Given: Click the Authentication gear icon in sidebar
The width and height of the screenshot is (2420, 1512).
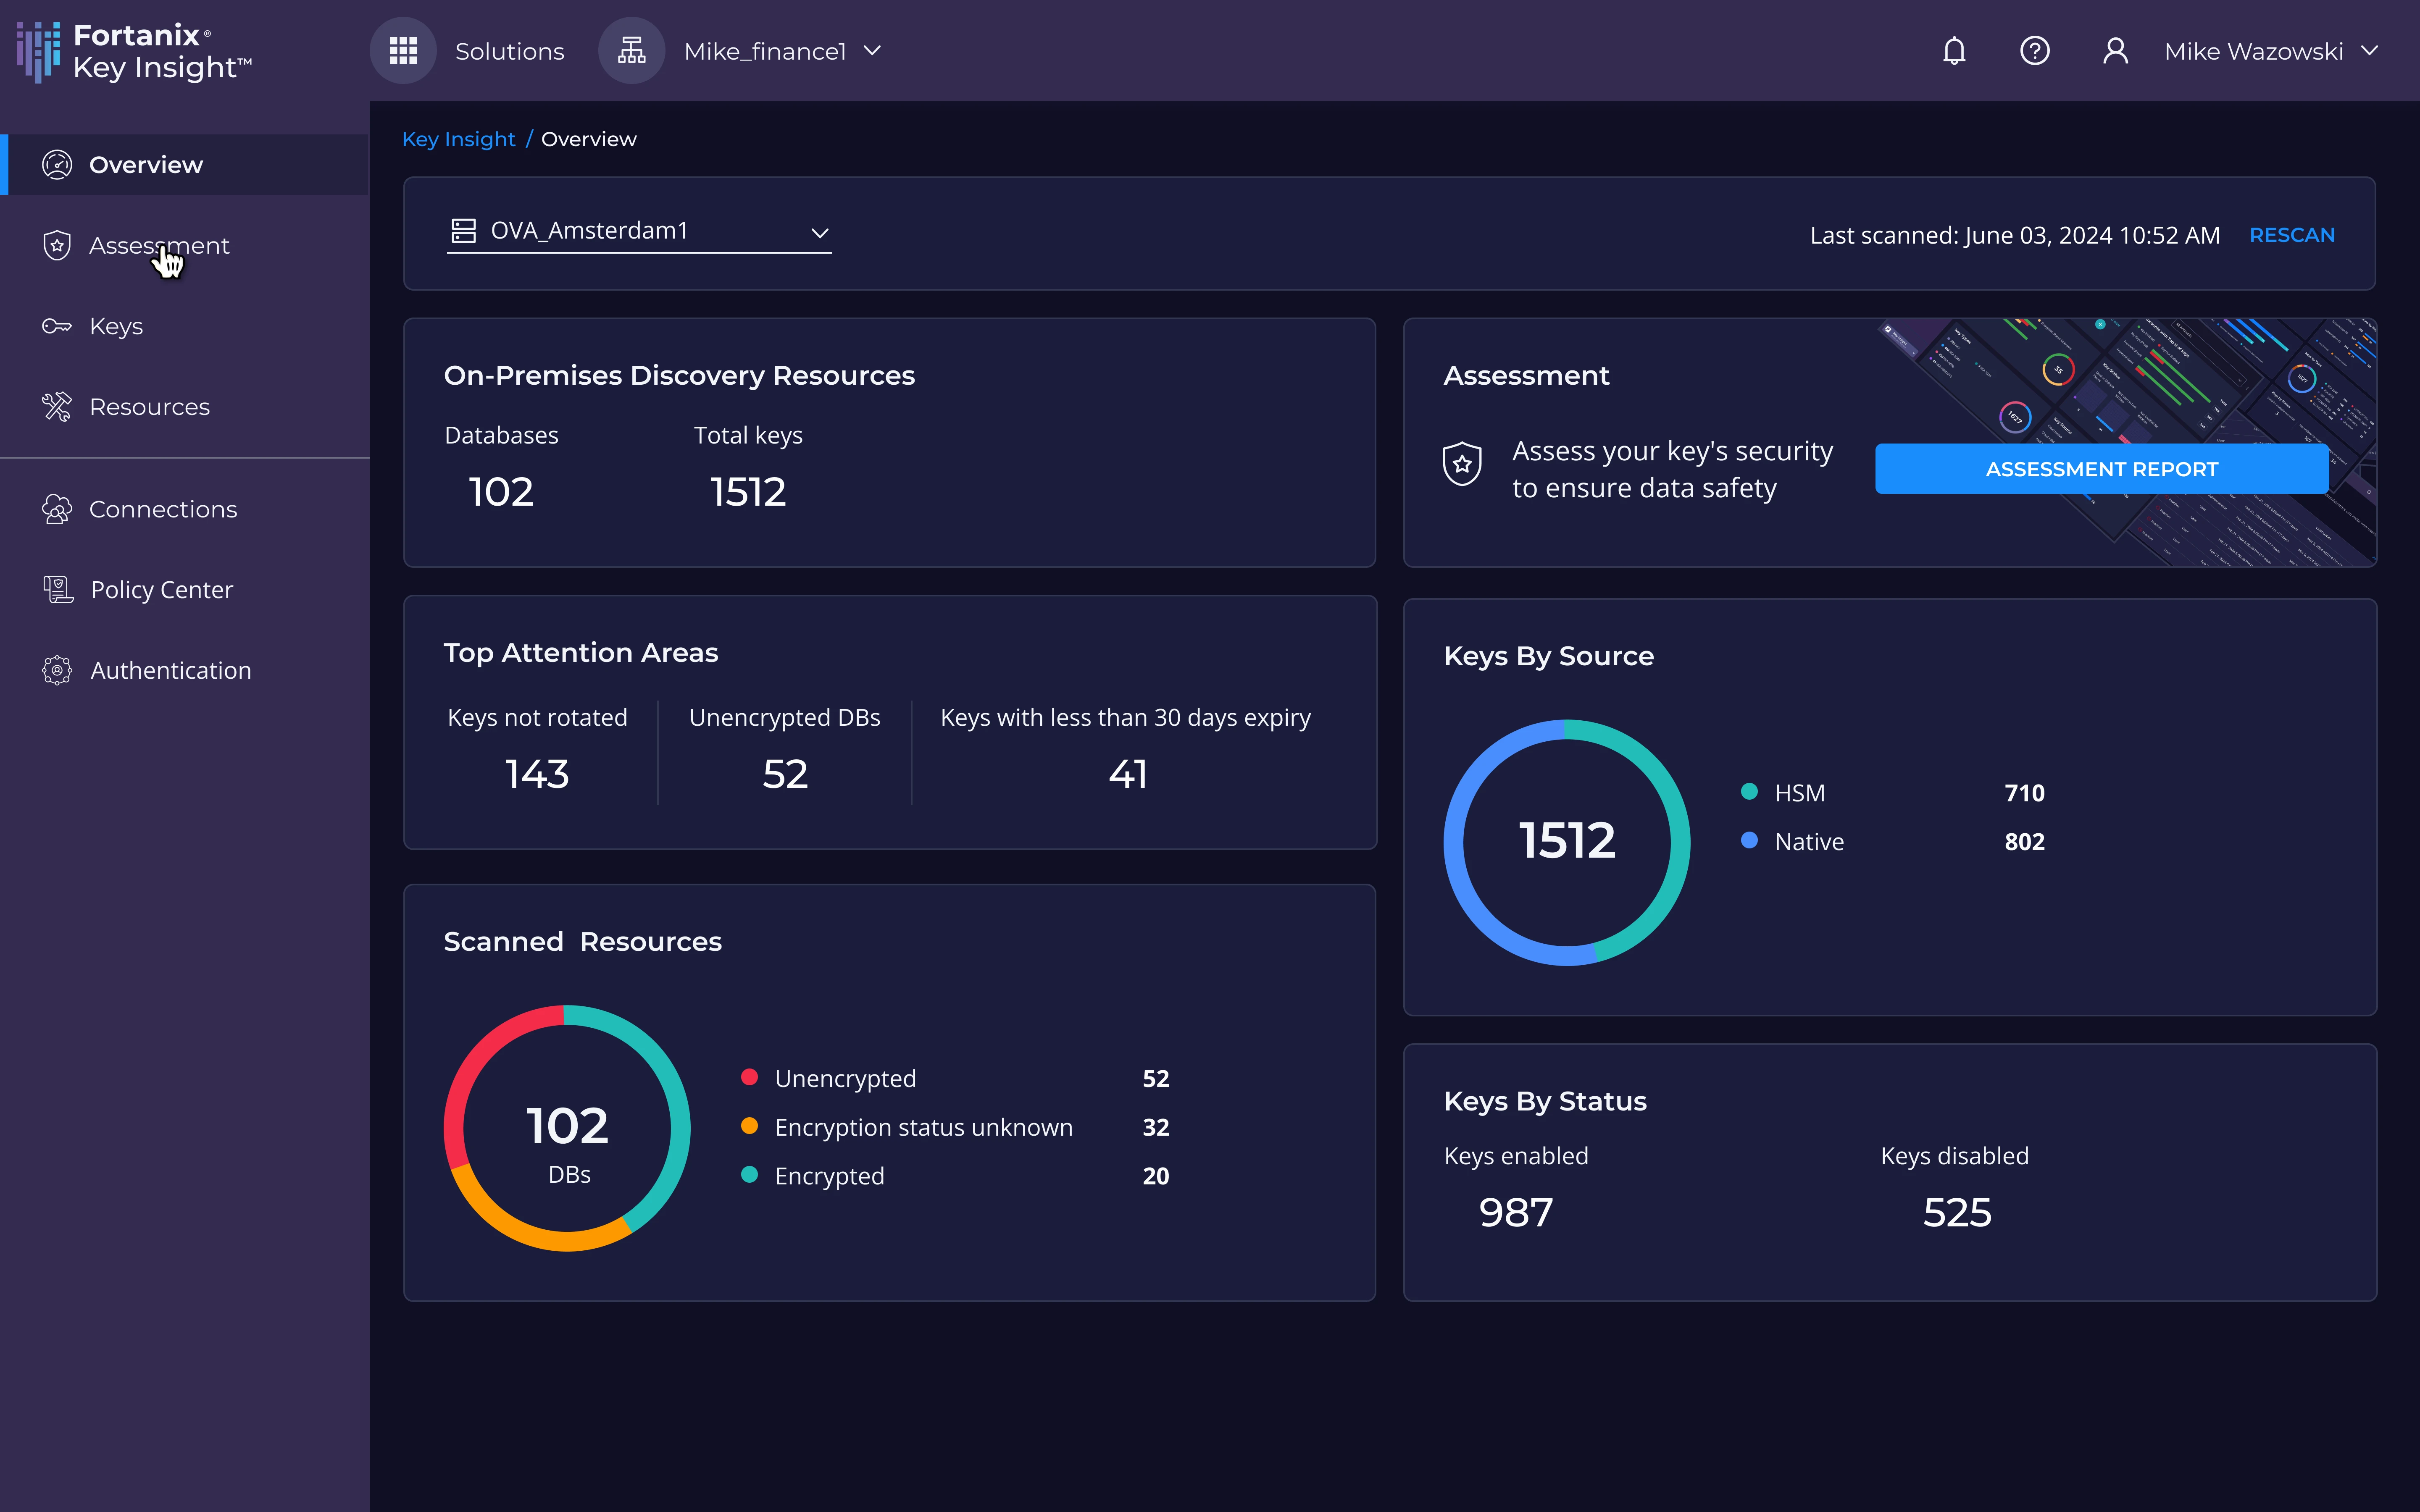Looking at the screenshot, I should 58,670.
